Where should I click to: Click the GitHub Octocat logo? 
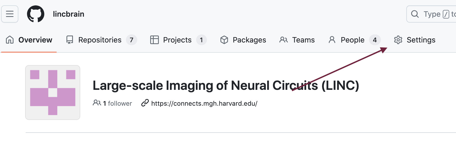(36, 14)
